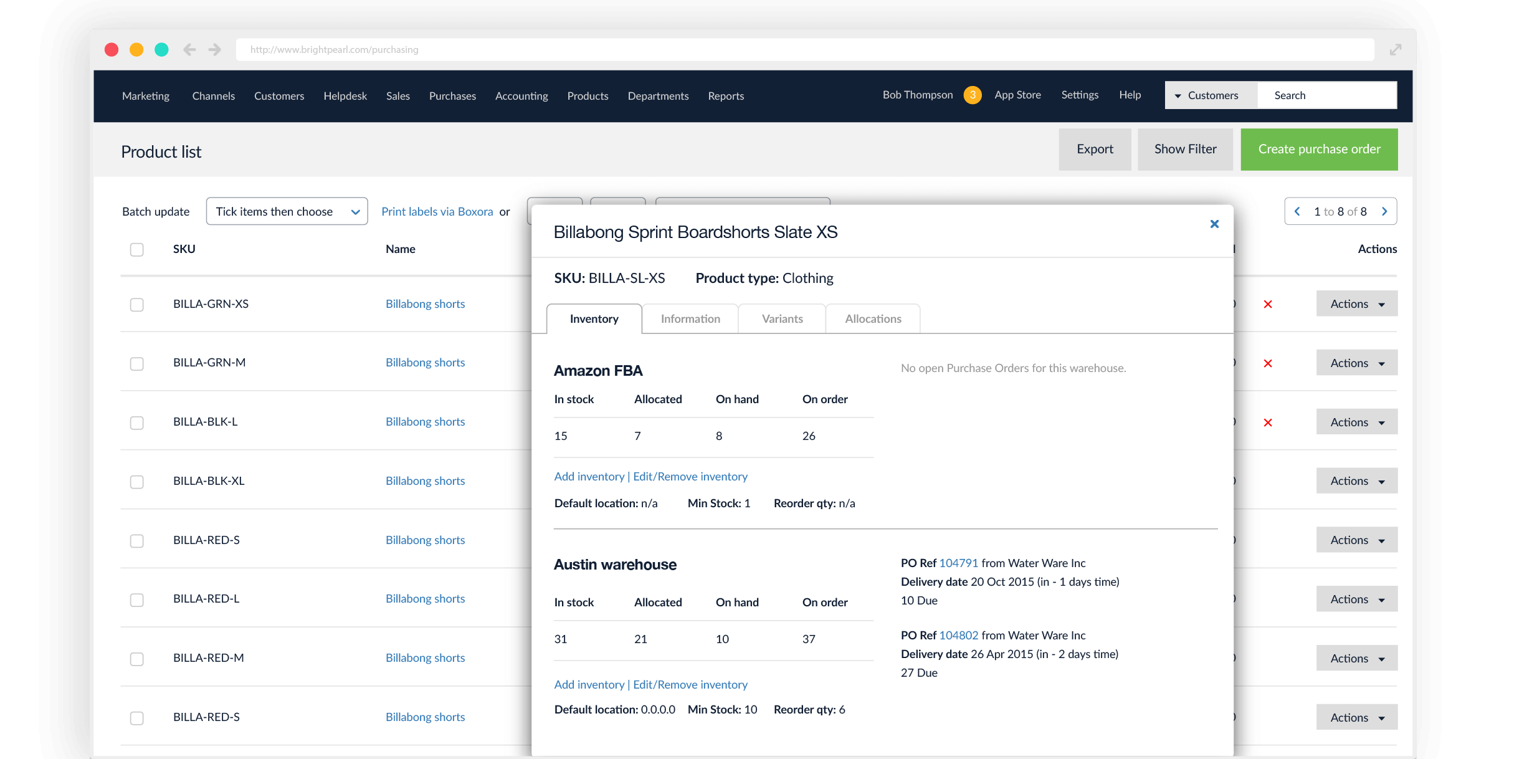Click Create purchase order button
The image size is (1537, 759).
(1318, 150)
